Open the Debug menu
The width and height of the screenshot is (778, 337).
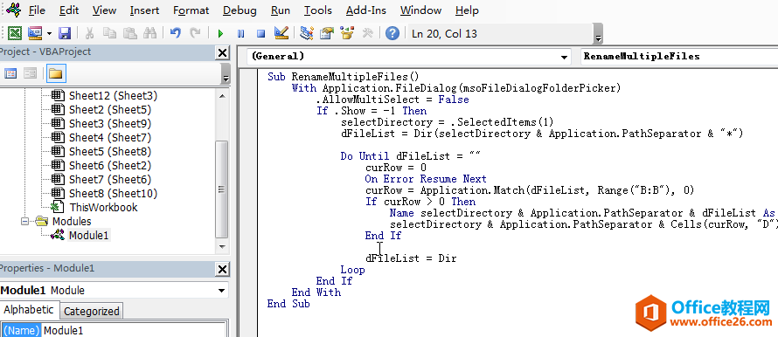point(240,10)
